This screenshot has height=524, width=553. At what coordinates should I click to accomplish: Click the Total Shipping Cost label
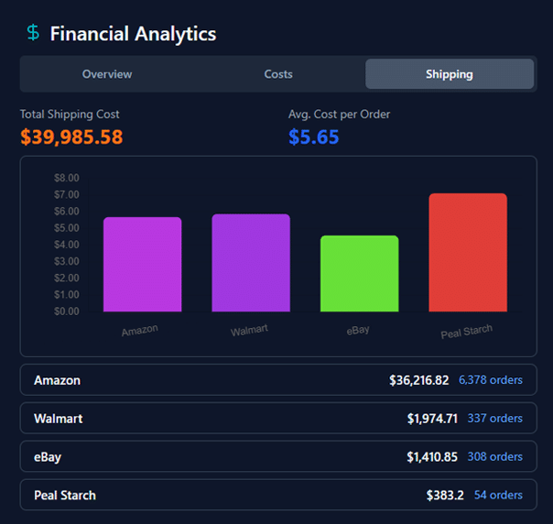(x=70, y=115)
